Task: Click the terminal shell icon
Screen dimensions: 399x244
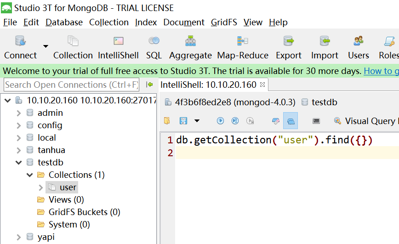Action: (x=316, y=121)
